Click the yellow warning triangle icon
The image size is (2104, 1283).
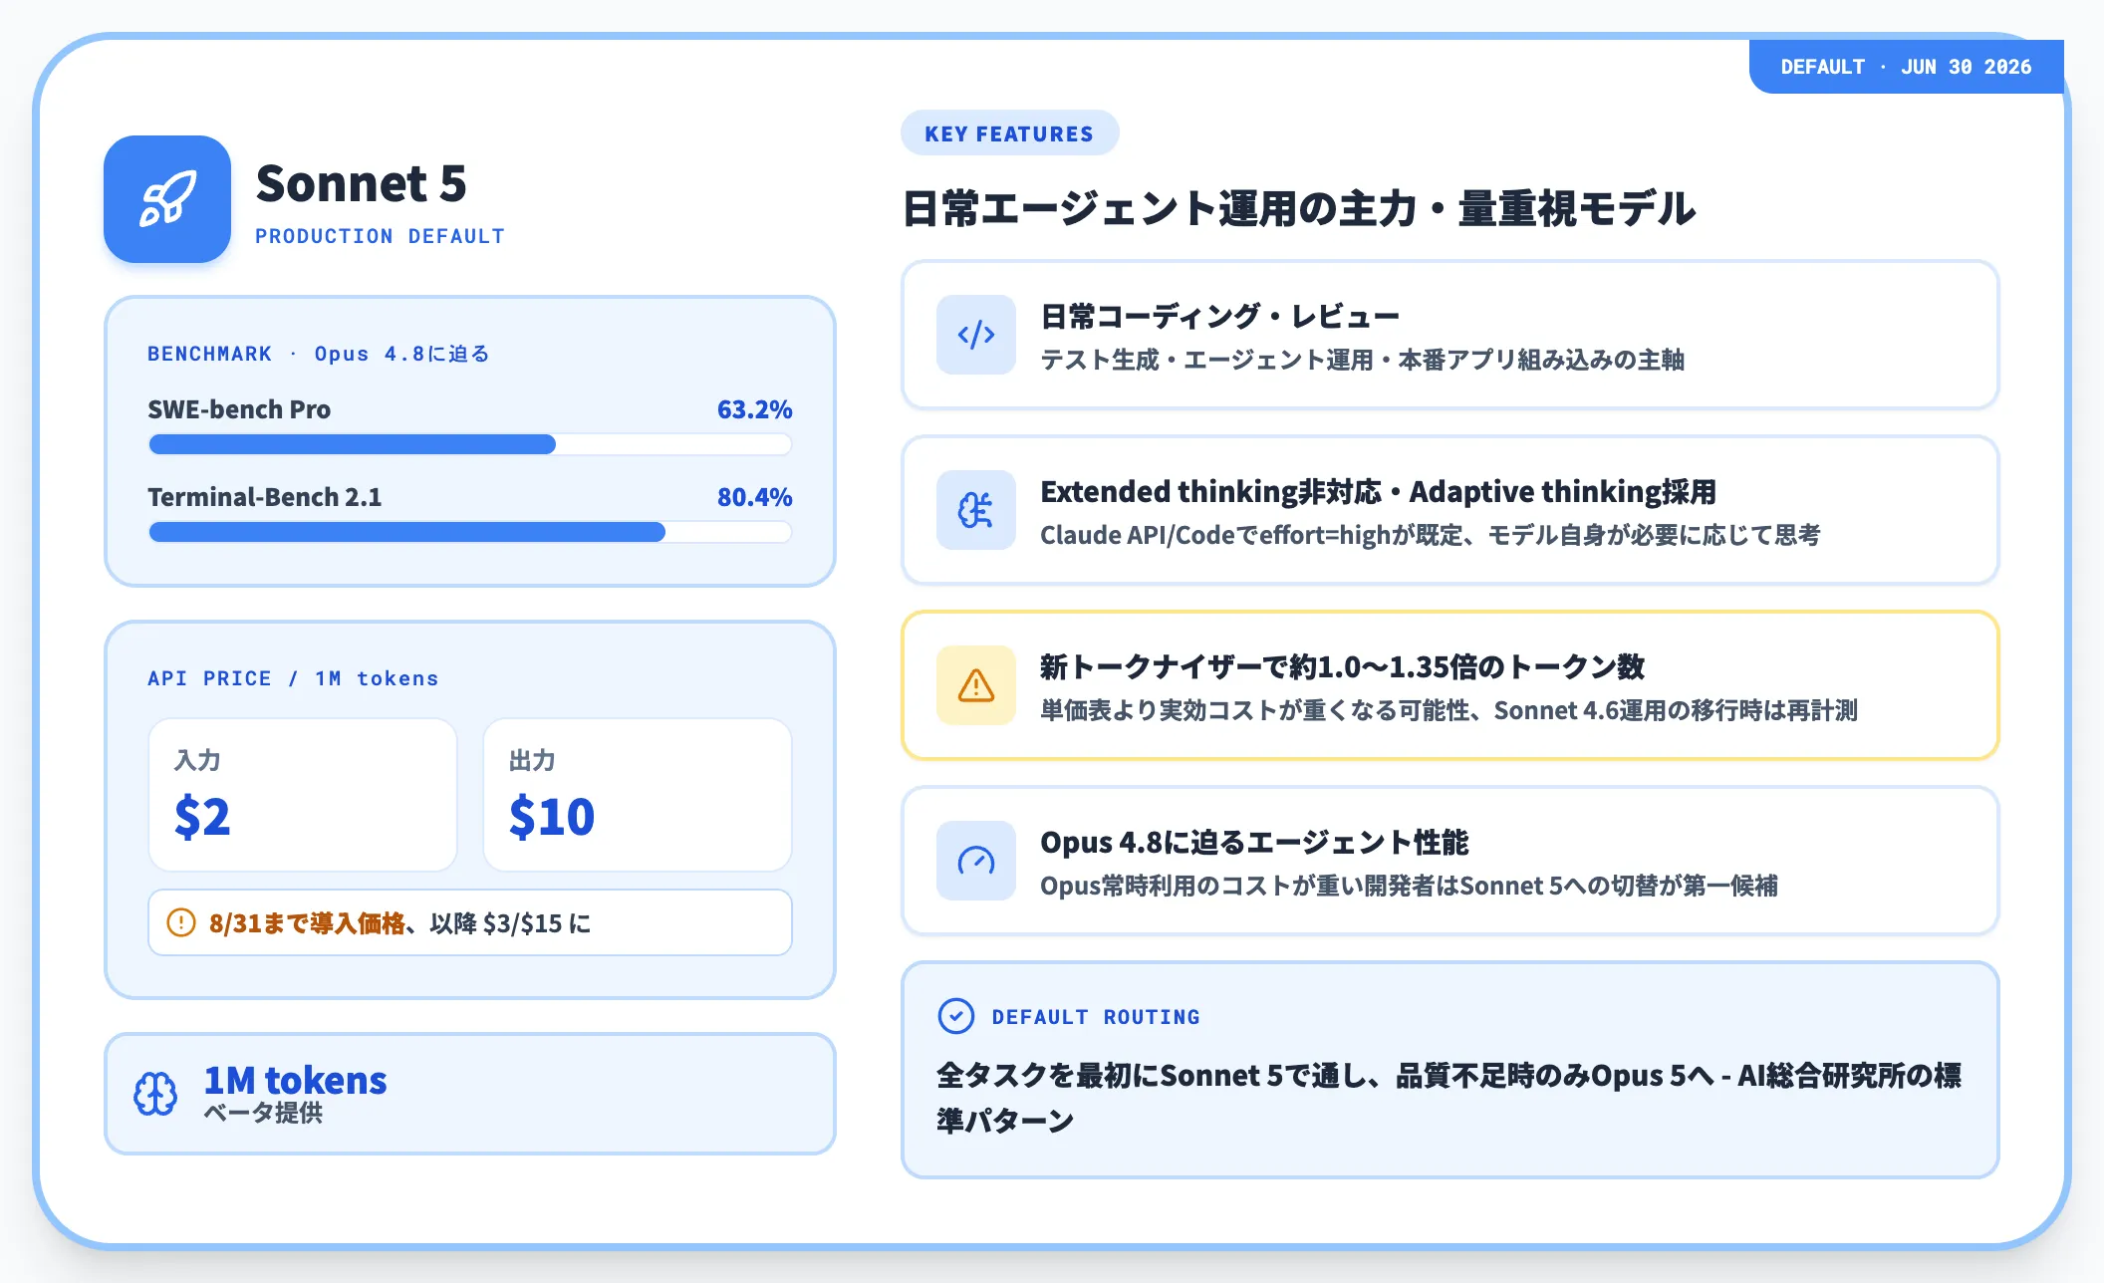(976, 685)
